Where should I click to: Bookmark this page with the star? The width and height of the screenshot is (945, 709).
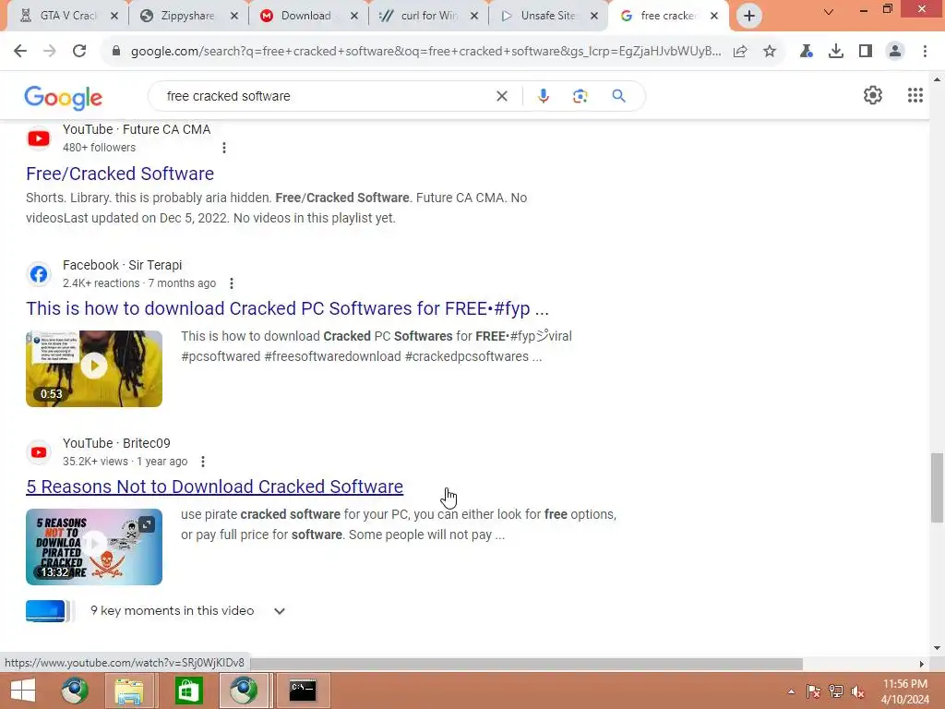[770, 52]
